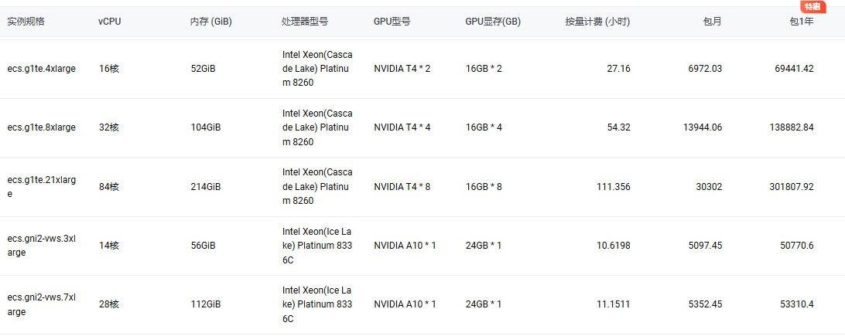The height and width of the screenshot is (336, 845).
Task: Click the monthly price 5097.45
Action: click(706, 246)
